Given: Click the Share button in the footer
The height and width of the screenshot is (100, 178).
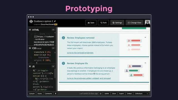Looking at the screenshot, I should coord(114,94).
